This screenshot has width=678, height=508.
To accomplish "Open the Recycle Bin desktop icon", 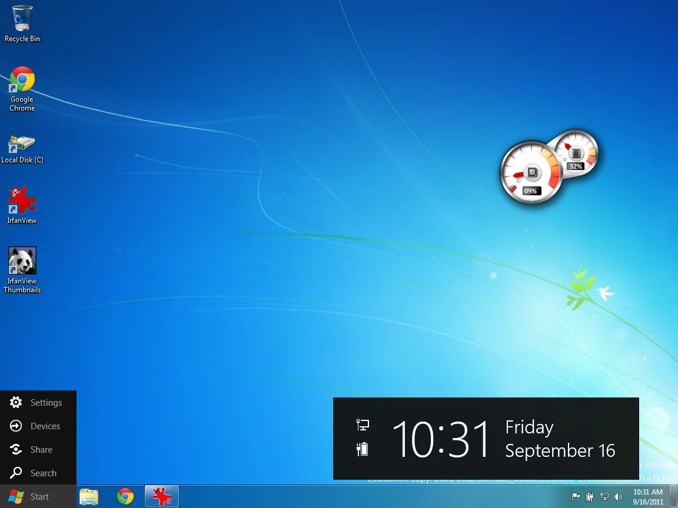I will pos(22,24).
